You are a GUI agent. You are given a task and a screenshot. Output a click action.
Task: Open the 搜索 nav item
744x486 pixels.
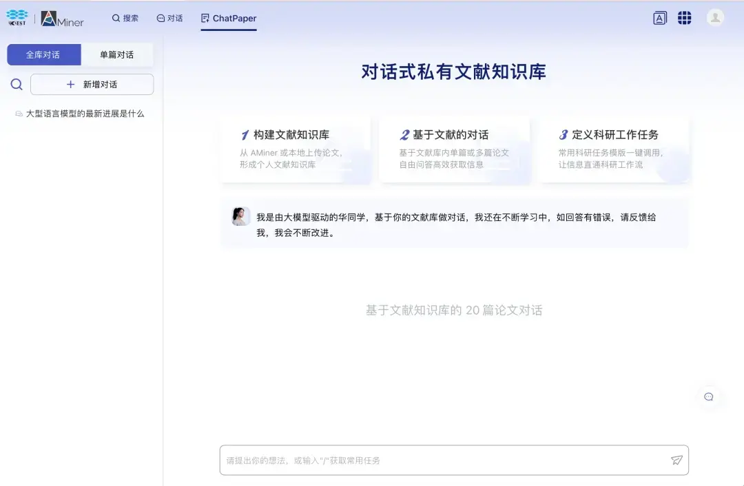[x=125, y=18]
